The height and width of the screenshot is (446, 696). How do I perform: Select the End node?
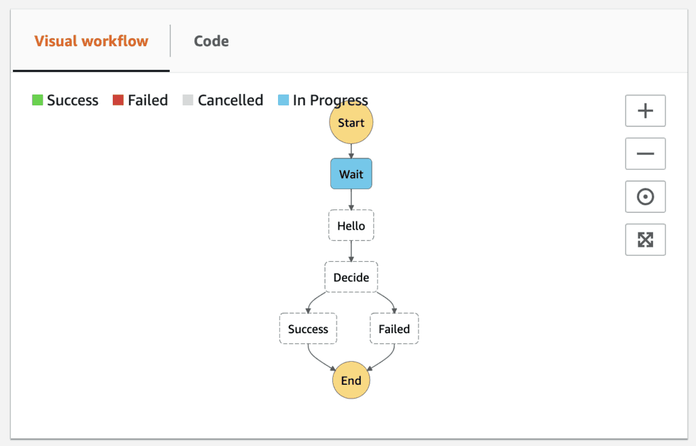(351, 380)
